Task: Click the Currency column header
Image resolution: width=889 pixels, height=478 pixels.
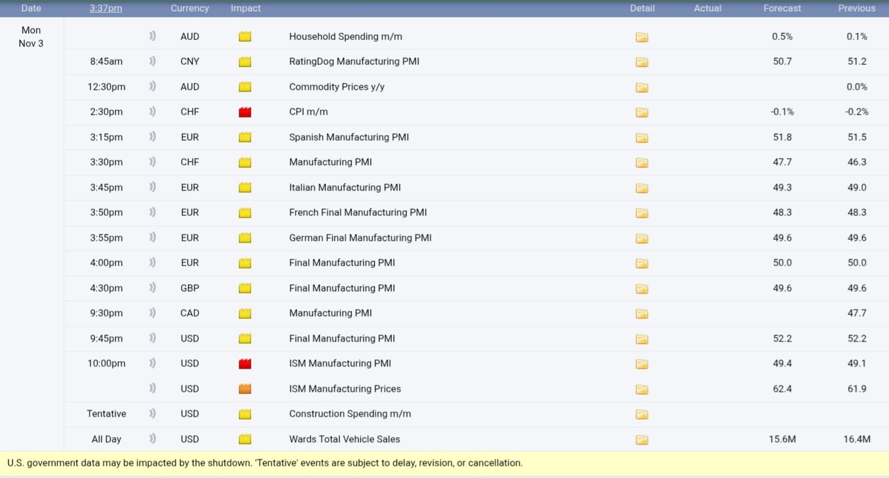Action: click(x=189, y=8)
